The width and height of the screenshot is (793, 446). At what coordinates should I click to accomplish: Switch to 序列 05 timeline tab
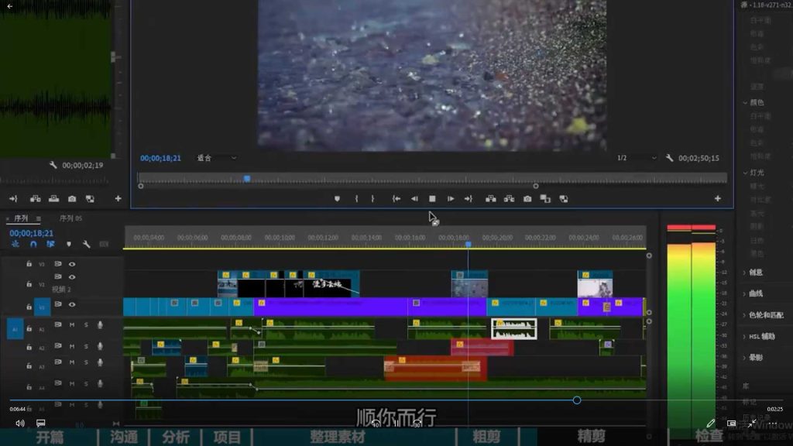point(70,218)
